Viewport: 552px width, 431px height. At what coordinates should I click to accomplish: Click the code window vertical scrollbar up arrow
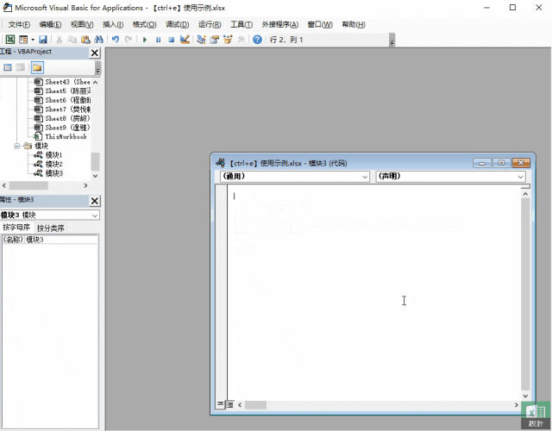point(525,194)
